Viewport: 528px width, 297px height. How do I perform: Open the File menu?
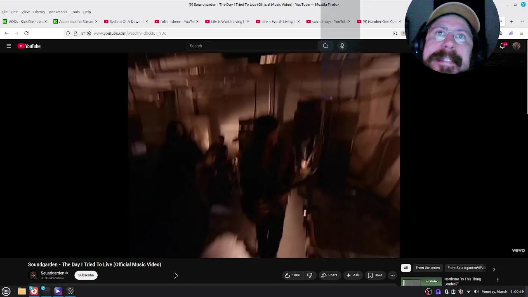pos(5,12)
